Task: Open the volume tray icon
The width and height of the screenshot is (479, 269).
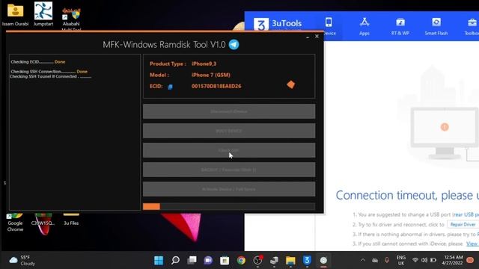Action: (424, 260)
